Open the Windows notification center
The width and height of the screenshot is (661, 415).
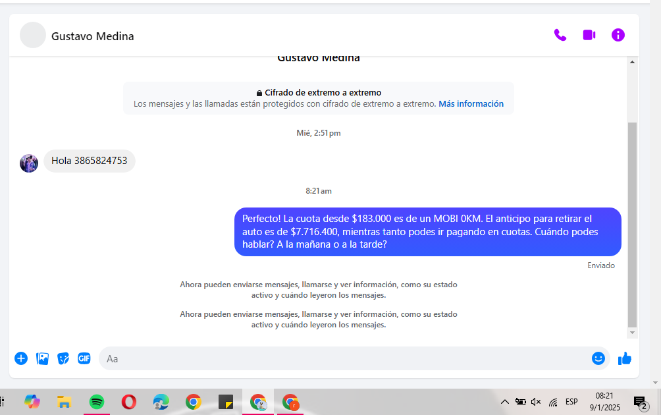[x=639, y=402]
